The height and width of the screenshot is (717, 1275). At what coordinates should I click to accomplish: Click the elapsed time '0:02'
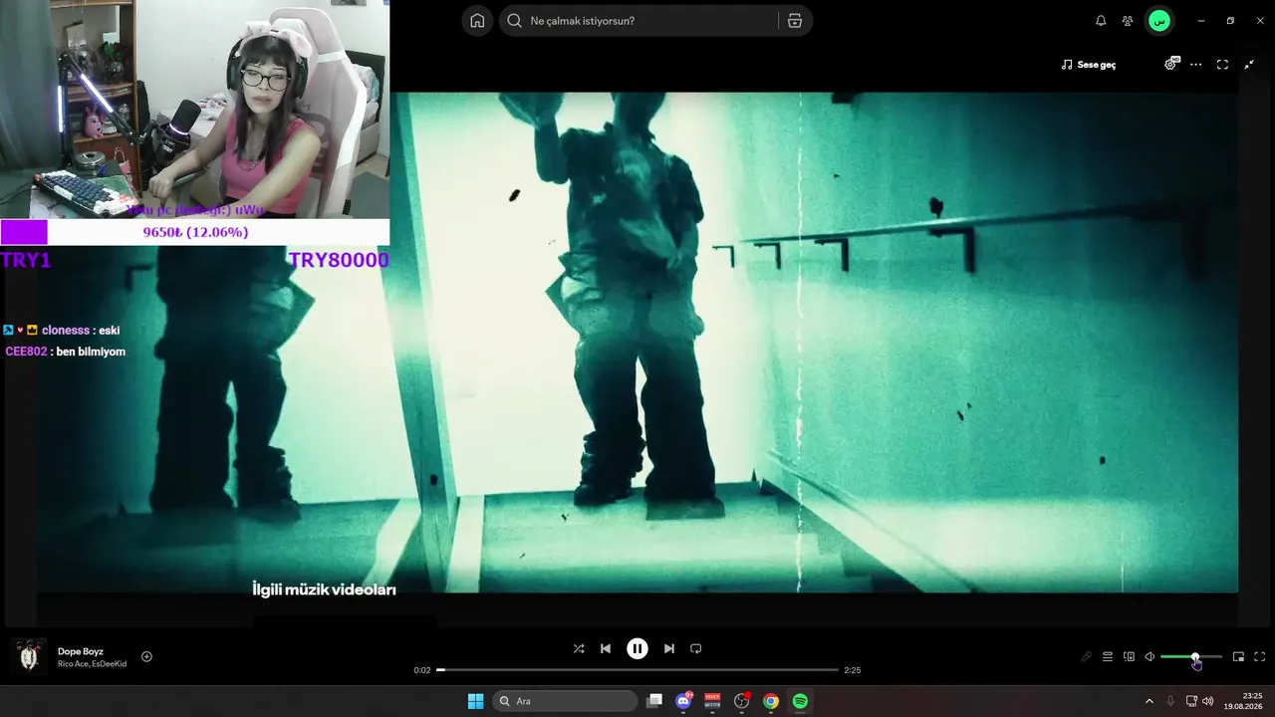[x=422, y=670]
